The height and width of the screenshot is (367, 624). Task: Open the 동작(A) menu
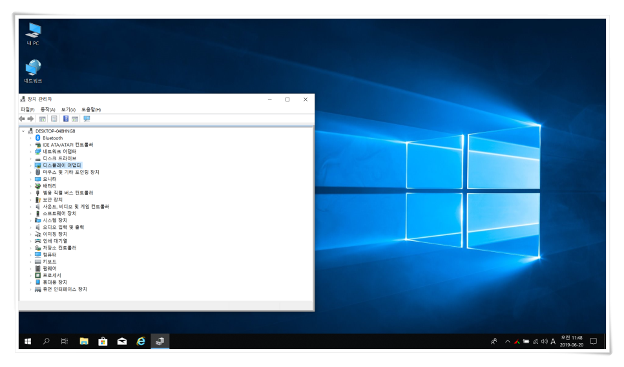[x=48, y=109]
